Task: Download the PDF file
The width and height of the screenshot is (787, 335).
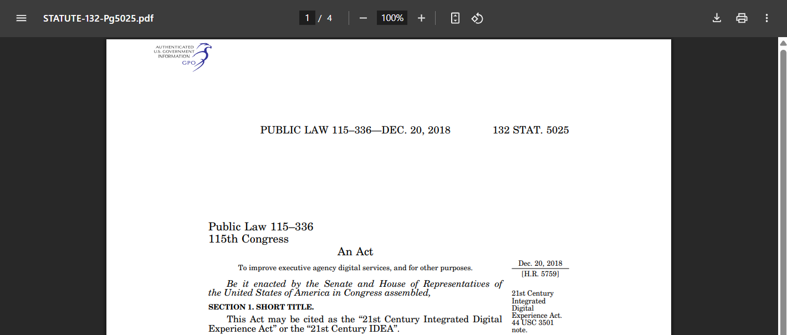Action: tap(717, 18)
